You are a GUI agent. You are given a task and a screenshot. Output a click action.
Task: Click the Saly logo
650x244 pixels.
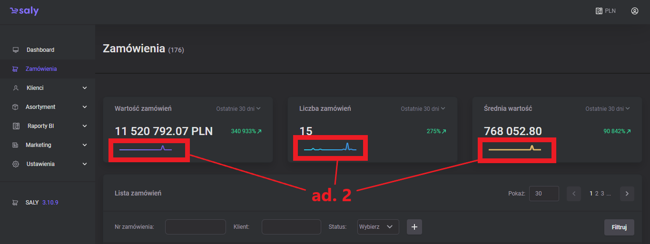(24, 11)
